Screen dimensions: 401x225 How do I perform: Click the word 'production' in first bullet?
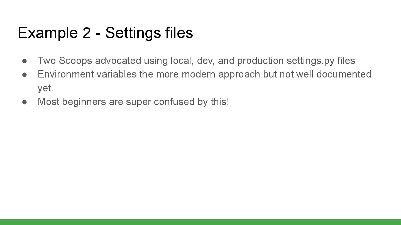pos(260,61)
